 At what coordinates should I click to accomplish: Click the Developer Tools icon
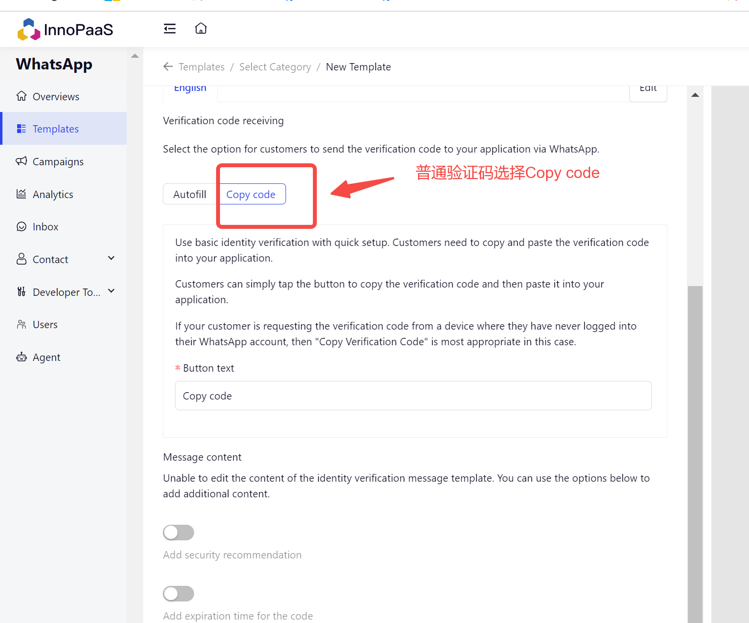tap(22, 291)
